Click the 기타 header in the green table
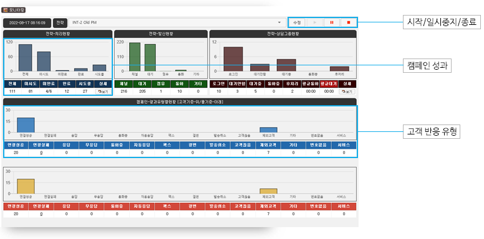The image size is (484, 239). tap(198, 84)
